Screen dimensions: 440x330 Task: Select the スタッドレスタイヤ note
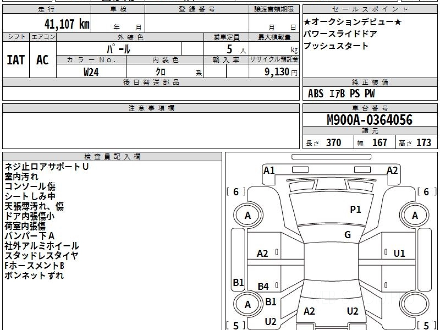click(x=41, y=256)
